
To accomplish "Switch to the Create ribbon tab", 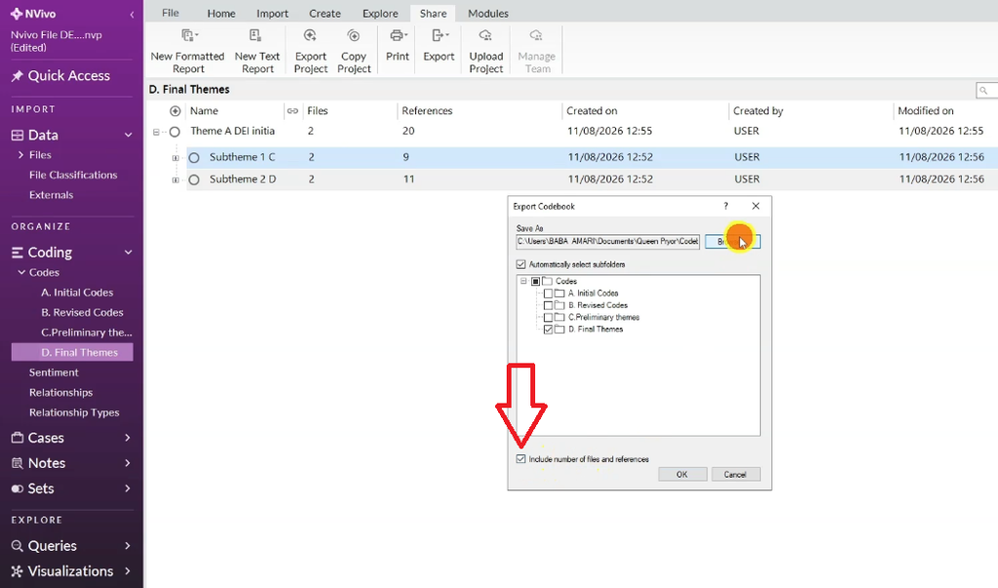I will pos(325,14).
